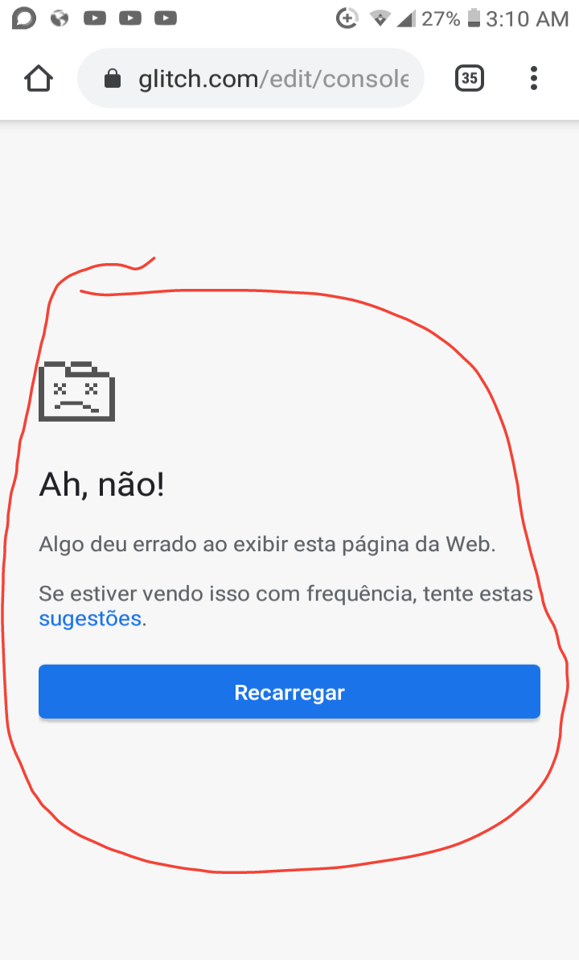Tap the middle YouTube notification icon

point(130,19)
